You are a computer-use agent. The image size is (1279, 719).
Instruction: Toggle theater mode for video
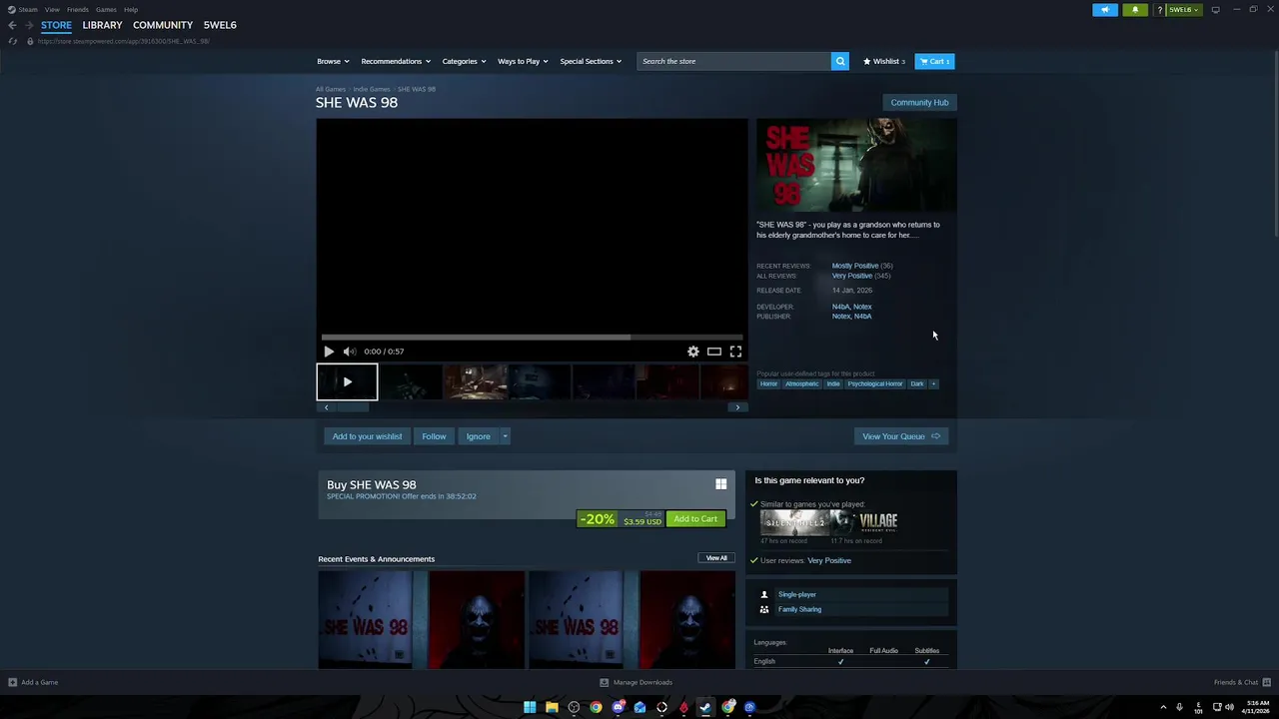pos(714,352)
